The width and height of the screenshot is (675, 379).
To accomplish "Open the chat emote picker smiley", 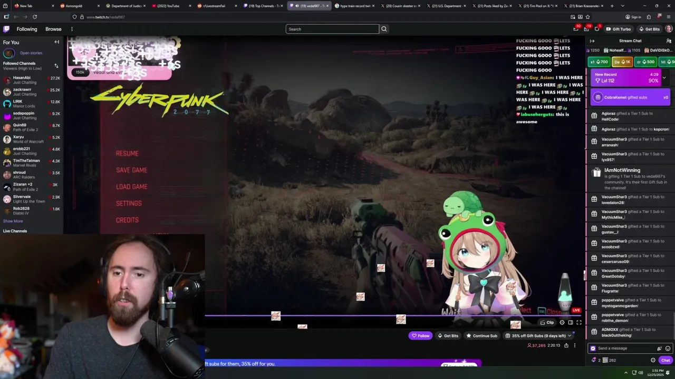I will 668,348.
